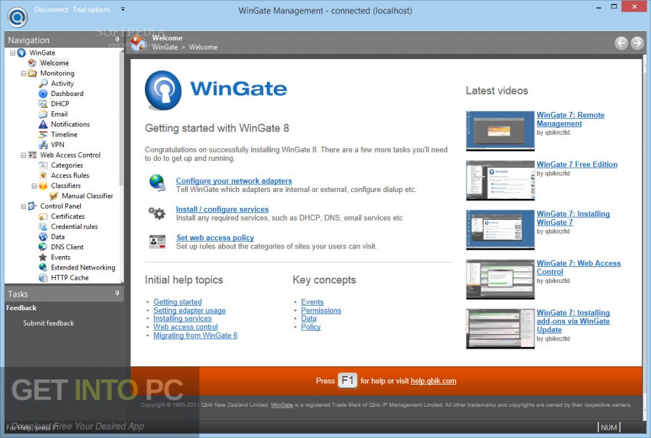
Task: Open the Events star icon
Action: [x=43, y=257]
